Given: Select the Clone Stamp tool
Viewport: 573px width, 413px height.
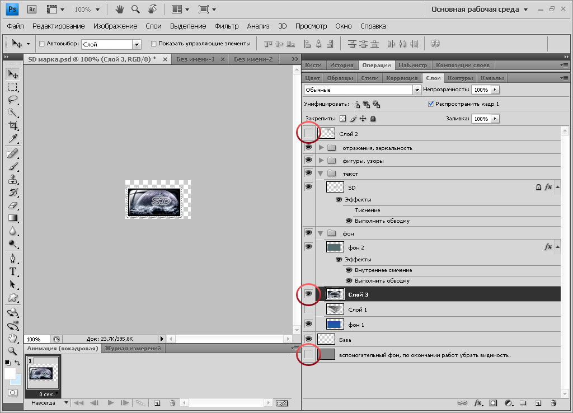Looking at the screenshot, I should click(13, 179).
